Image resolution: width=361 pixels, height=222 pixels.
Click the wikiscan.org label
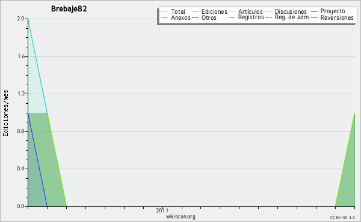click(x=180, y=217)
